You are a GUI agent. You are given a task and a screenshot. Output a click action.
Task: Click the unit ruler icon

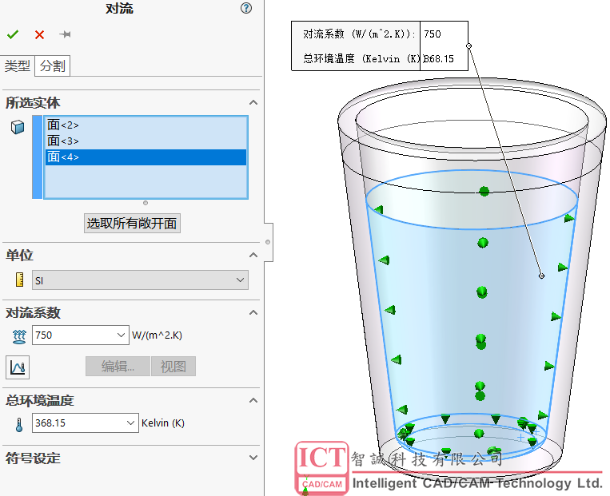[x=20, y=280]
